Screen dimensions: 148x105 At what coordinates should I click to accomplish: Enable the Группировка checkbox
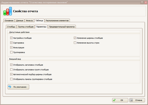coord(11,52)
